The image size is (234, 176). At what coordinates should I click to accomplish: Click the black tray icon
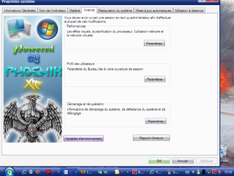204,172
